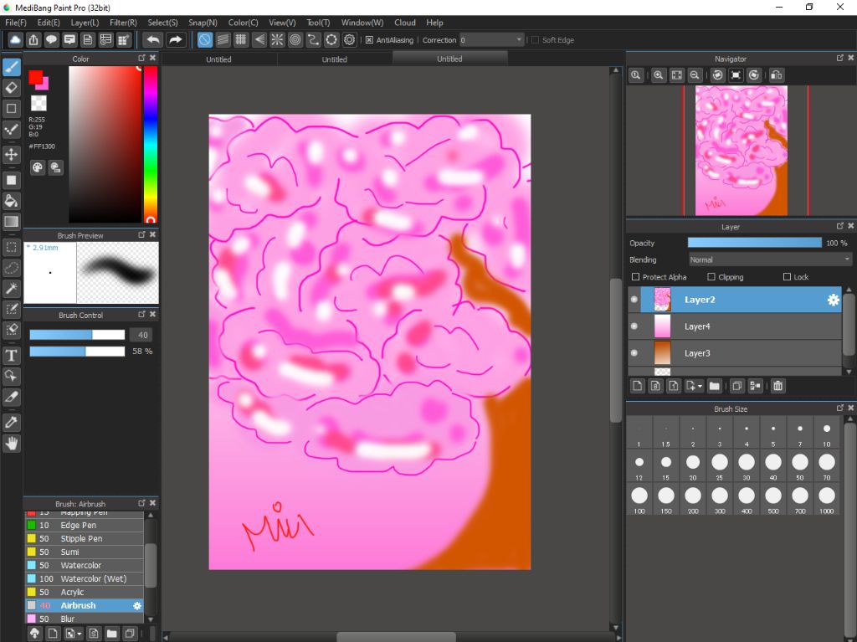This screenshot has width=857, height=642.
Task: Turn snap off with the first snap icon
Action: (204, 40)
